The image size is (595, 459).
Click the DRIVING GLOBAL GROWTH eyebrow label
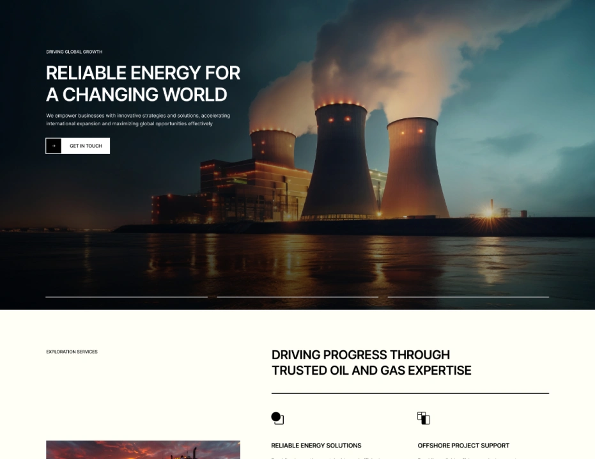pos(74,51)
